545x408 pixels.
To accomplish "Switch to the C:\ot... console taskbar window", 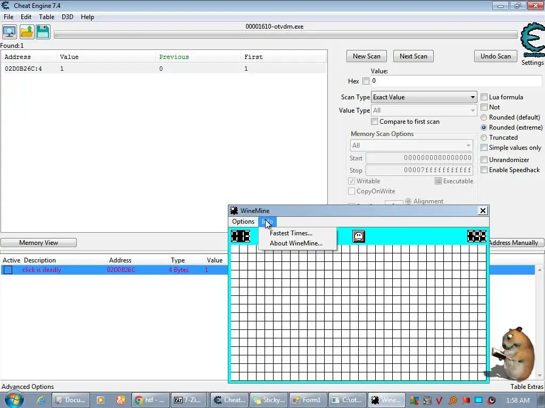I will [347, 401].
